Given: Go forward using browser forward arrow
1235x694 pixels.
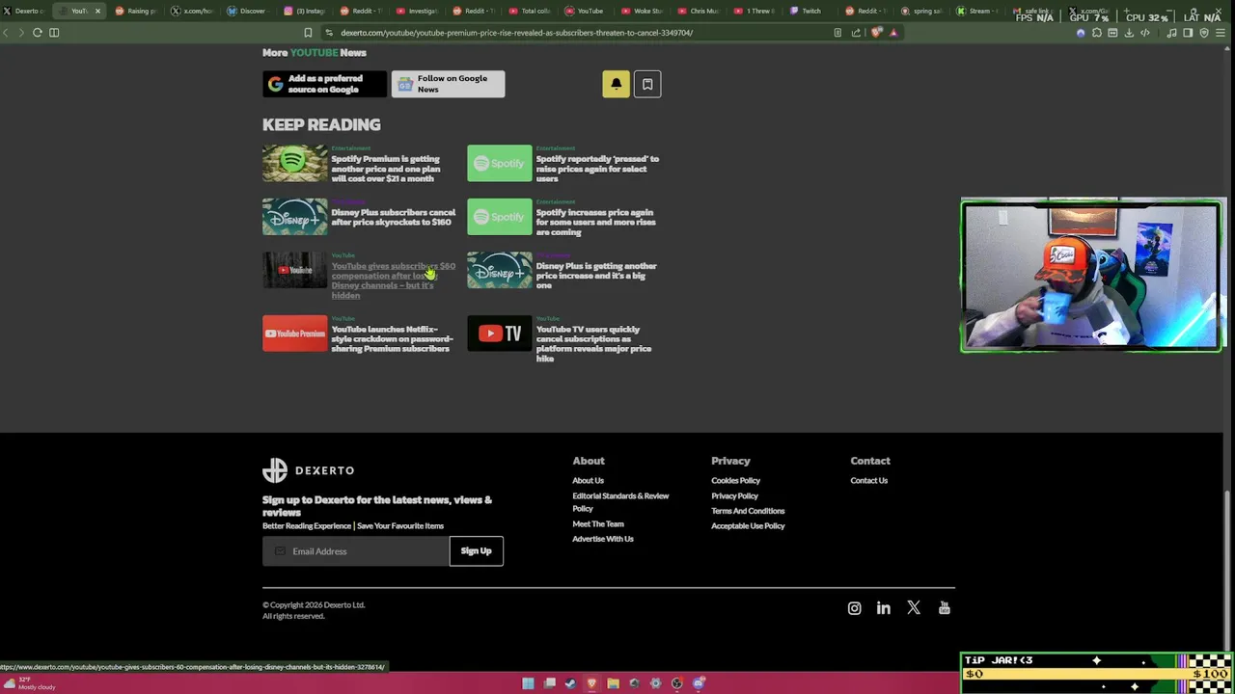Looking at the screenshot, I should 21,33.
